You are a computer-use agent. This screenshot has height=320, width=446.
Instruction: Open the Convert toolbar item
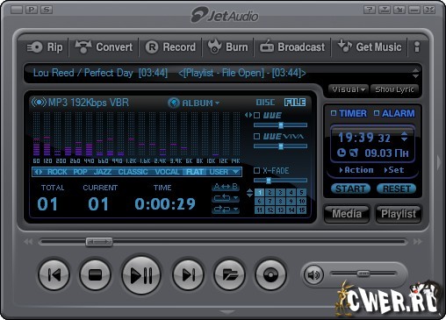104,47
